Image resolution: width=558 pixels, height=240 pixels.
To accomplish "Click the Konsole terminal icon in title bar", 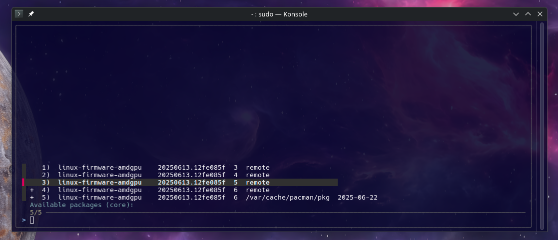I will 19,14.
